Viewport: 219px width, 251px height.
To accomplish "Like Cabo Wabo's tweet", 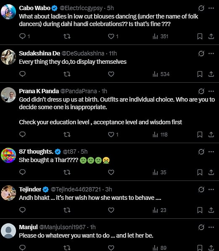I will pyautogui.click(x=113, y=37).
